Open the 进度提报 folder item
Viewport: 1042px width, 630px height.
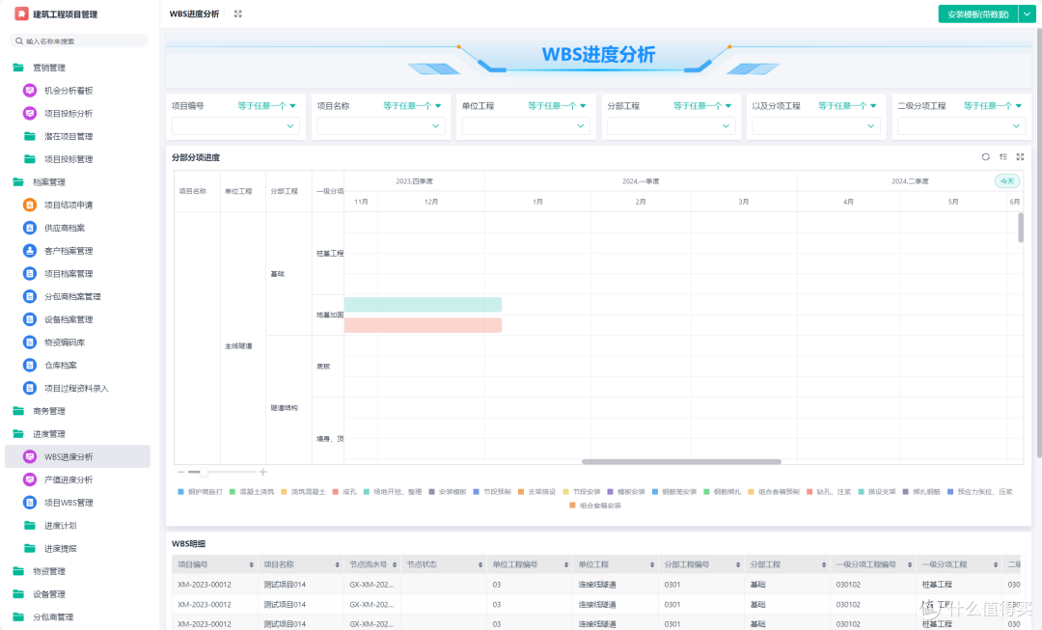pos(61,548)
